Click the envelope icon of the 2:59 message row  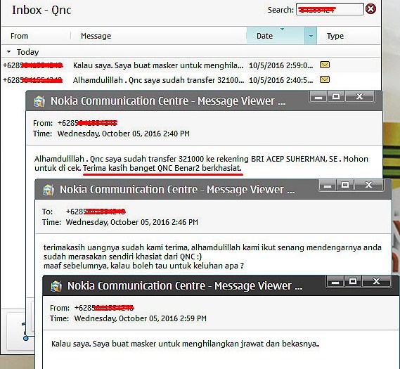click(325, 65)
